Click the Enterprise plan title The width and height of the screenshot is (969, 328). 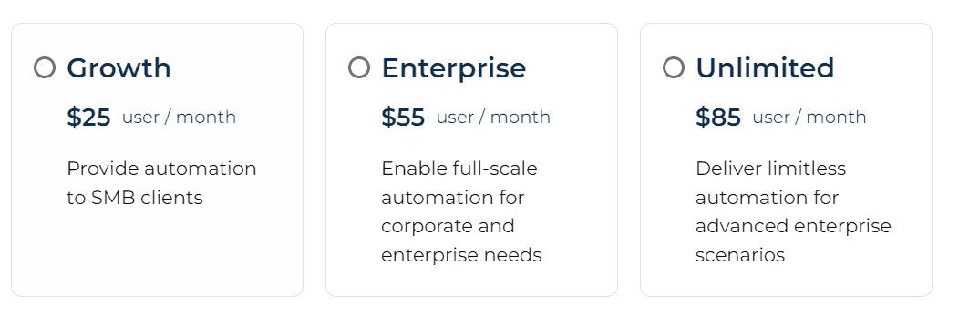454,68
